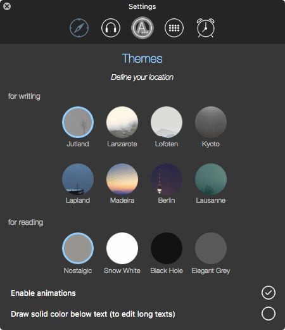The height and width of the screenshot is (330, 285).
Task: Pick the Black Hole reading color
Action: 167,248
